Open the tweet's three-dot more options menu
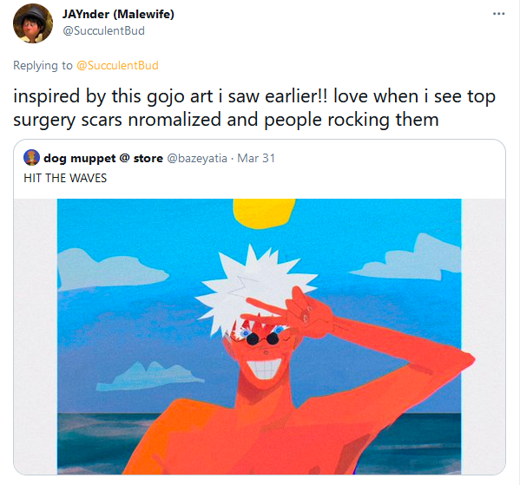The width and height of the screenshot is (520, 485). [x=498, y=14]
